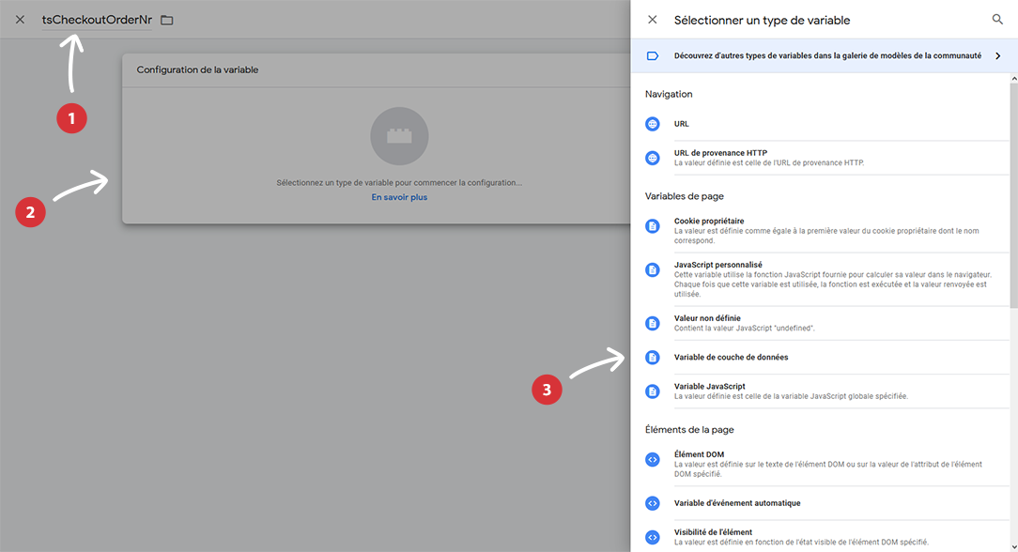The height and width of the screenshot is (552, 1018).
Task: Click the Cookie propriétaire page icon
Action: (x=653, y=225)
